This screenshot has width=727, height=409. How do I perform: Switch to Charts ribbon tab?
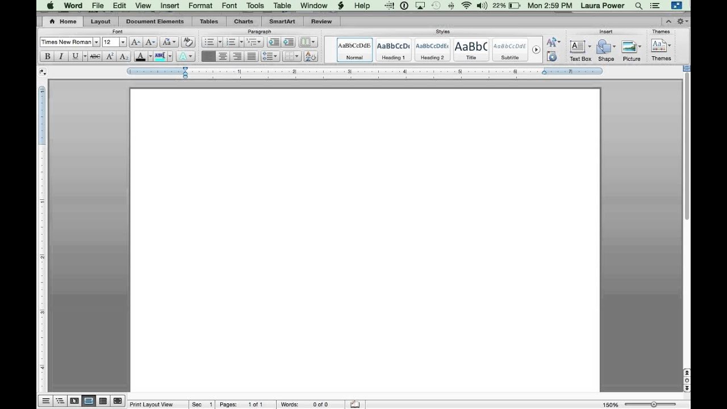pyautogui.click(x=243, y=22)
